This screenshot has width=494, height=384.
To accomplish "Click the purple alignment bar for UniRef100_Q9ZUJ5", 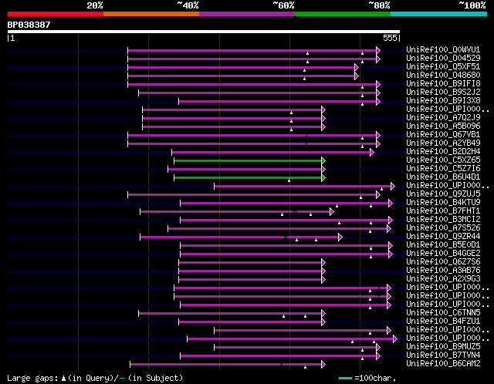I will (x=252, y=195).
